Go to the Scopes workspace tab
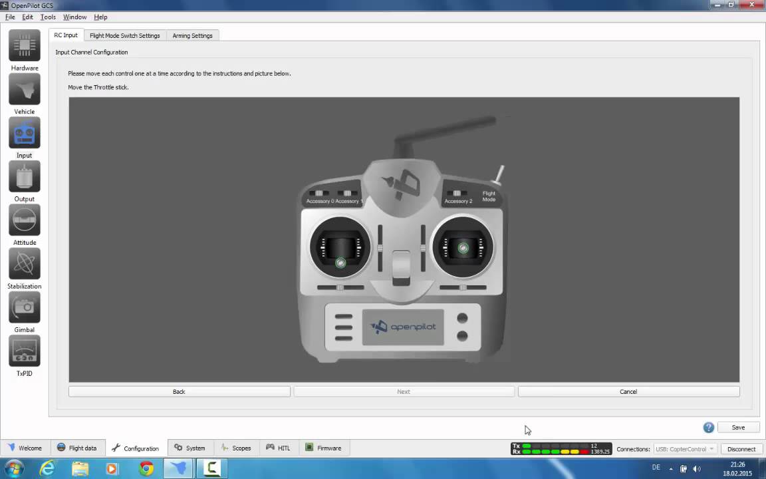Screen dimensions: 766x479 click(x=236, y=448)
